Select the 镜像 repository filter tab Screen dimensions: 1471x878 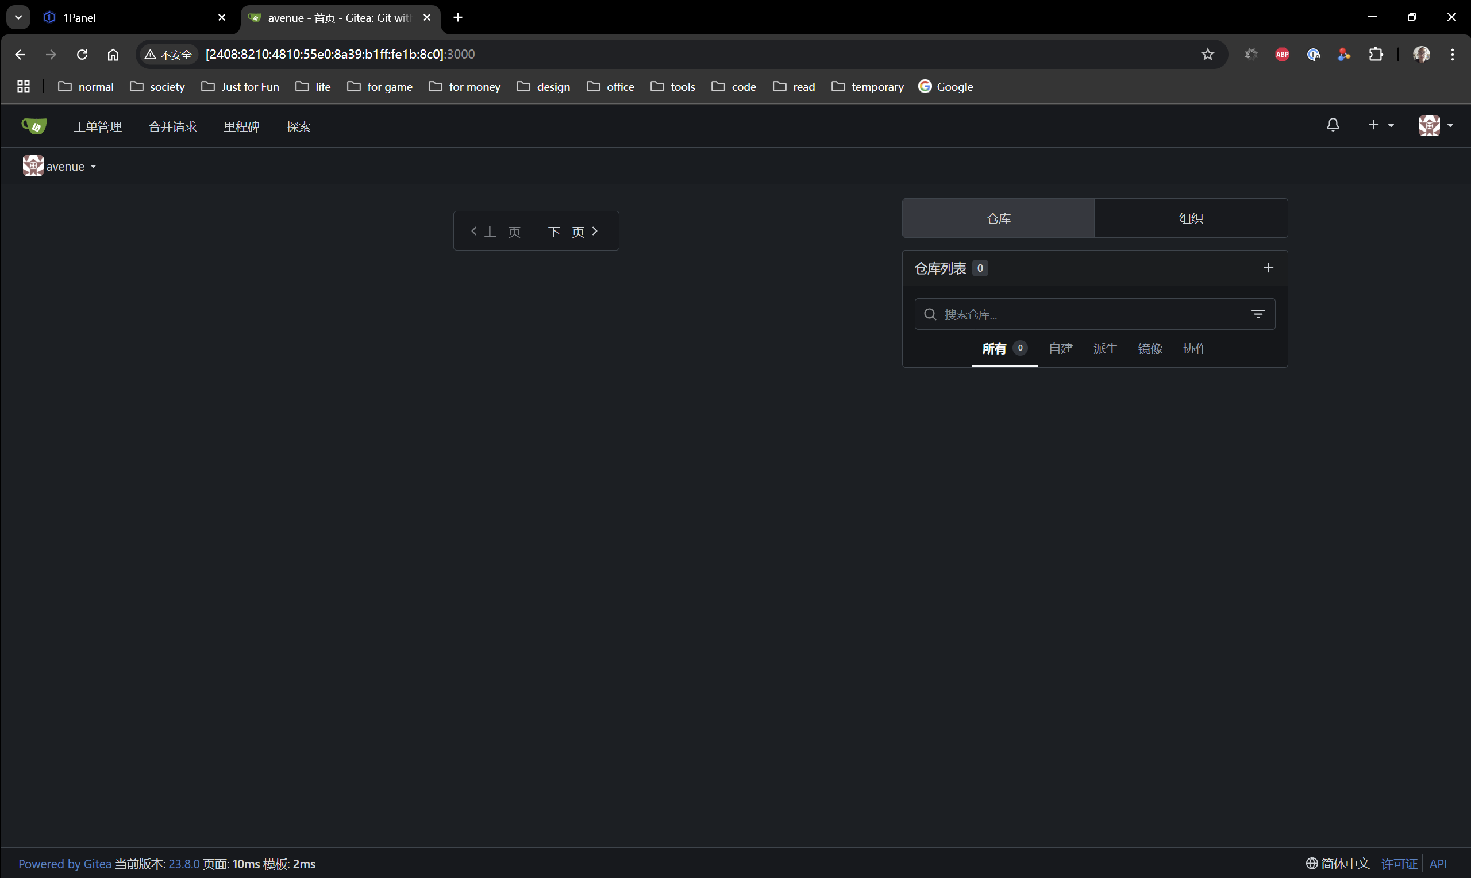click(x=1150, y=348)
